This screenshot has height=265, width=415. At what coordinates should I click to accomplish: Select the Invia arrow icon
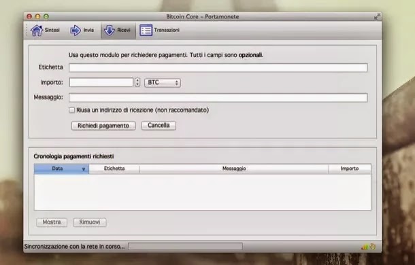tap(76, 31)
